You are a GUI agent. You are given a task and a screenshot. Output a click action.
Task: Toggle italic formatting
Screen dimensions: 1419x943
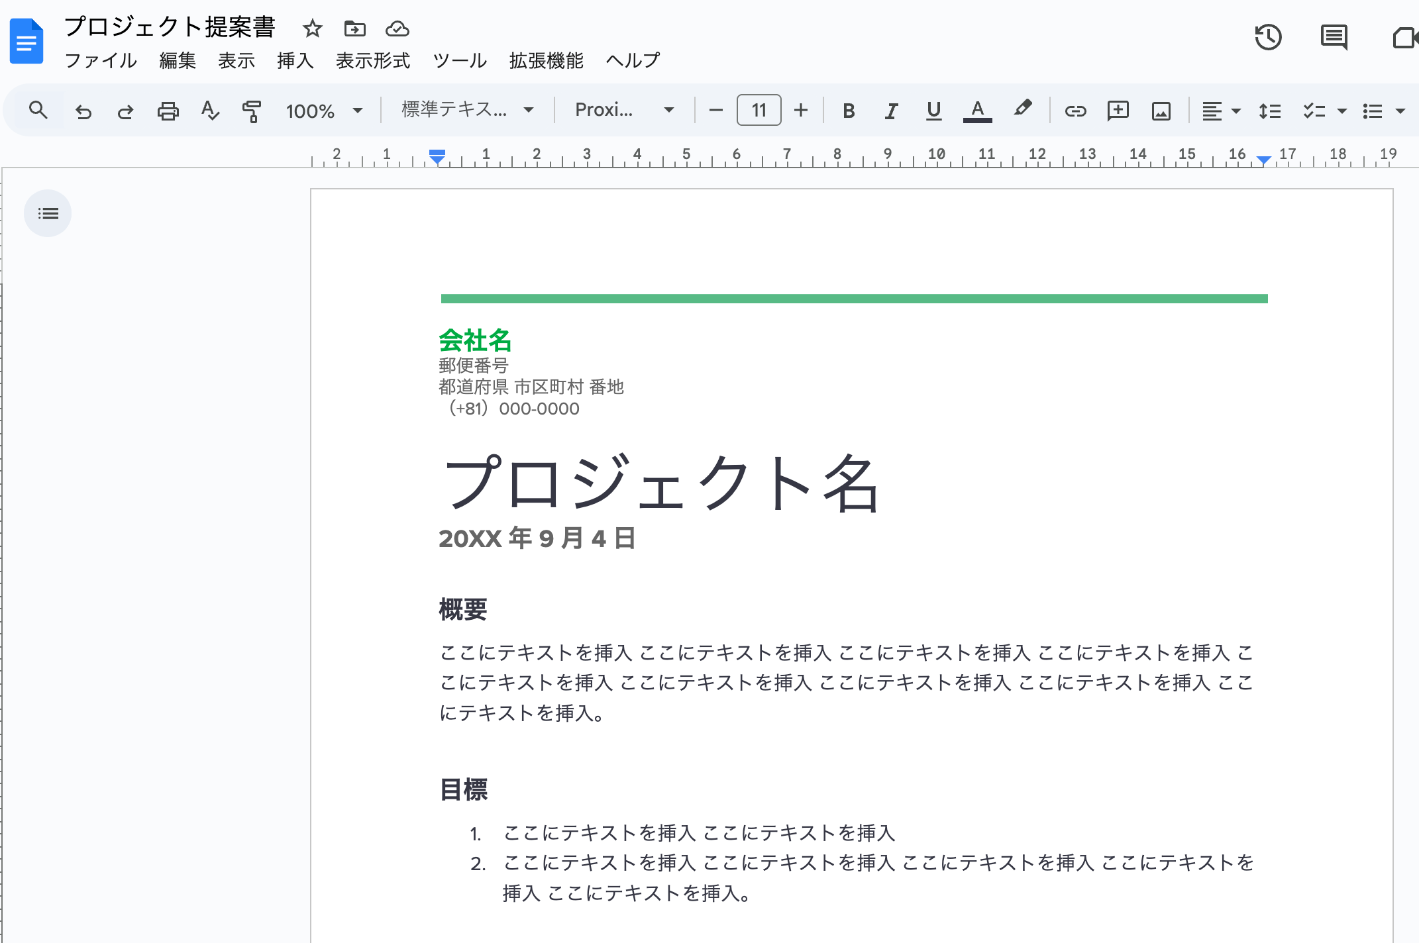(891, 111)
